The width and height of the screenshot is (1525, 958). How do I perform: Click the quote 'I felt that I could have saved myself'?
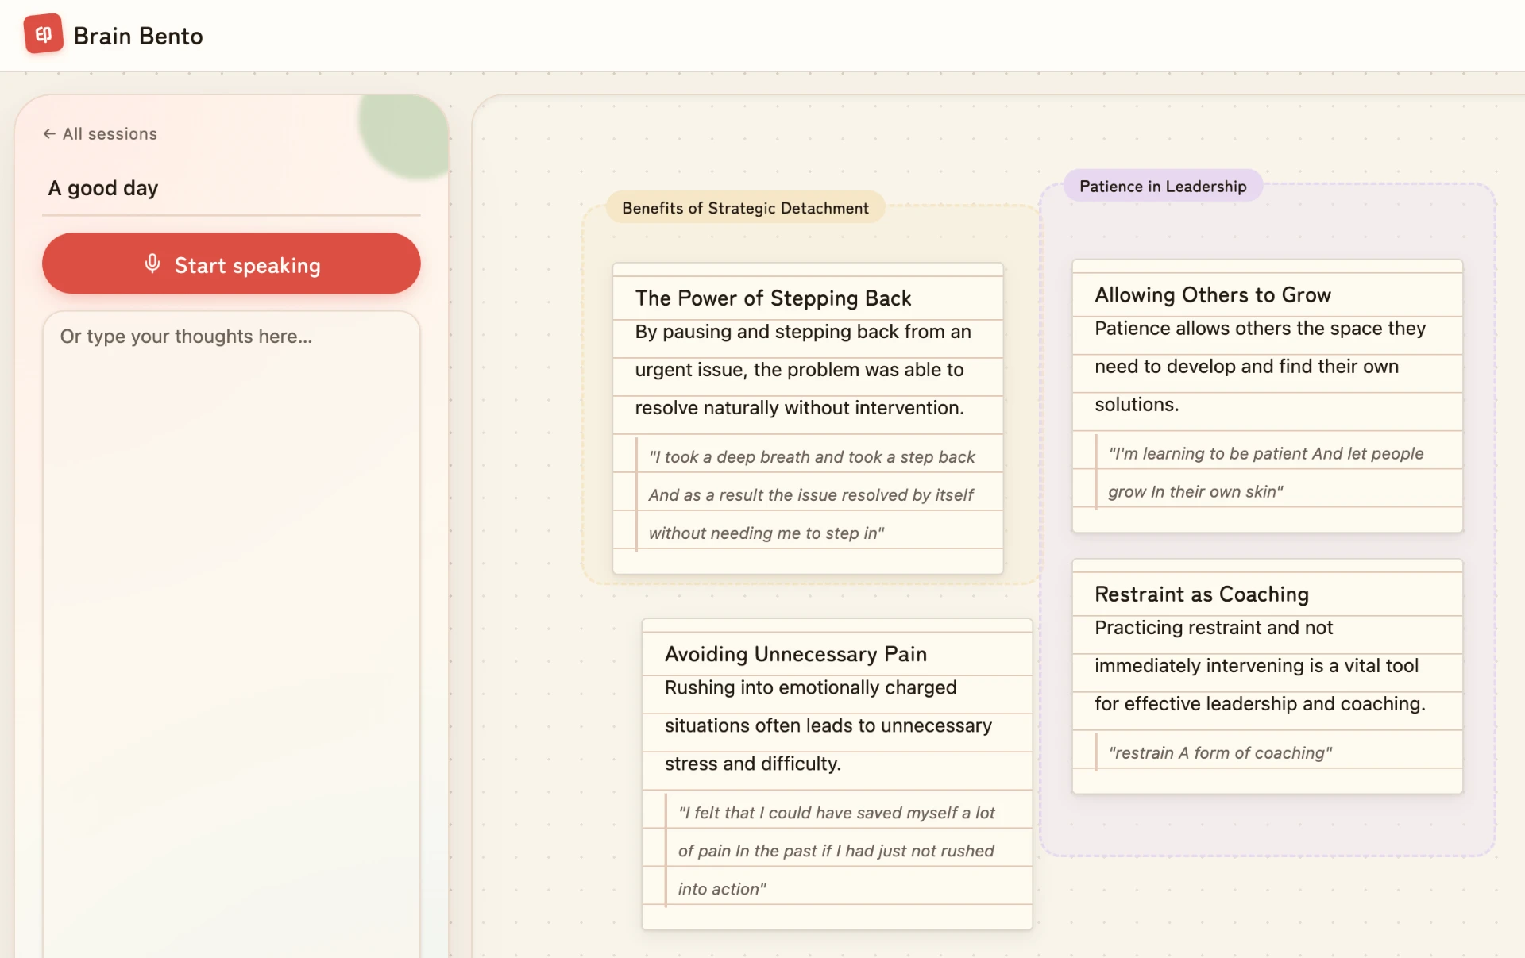(836, 851)
